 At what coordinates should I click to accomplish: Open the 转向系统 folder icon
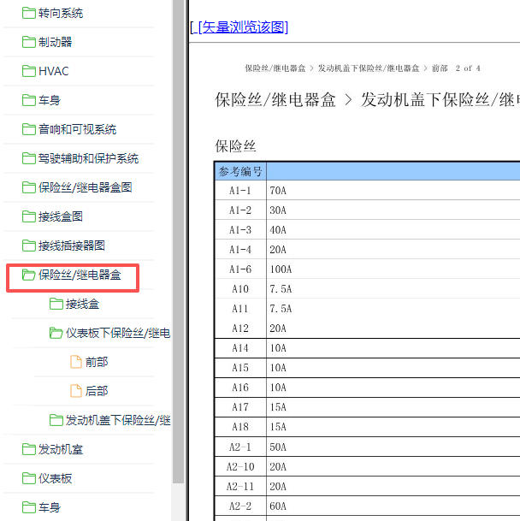coord(28,14)
